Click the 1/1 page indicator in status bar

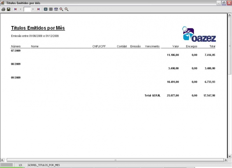[x=21, y=165]
